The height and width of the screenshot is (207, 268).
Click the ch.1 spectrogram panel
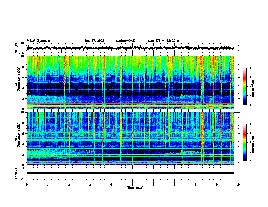tap(130, 83)
